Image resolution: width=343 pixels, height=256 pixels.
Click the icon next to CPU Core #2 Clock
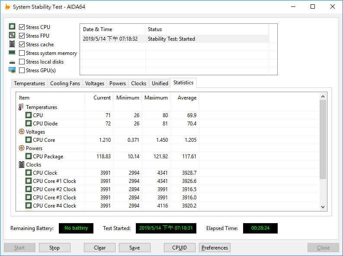coord(29,189)
